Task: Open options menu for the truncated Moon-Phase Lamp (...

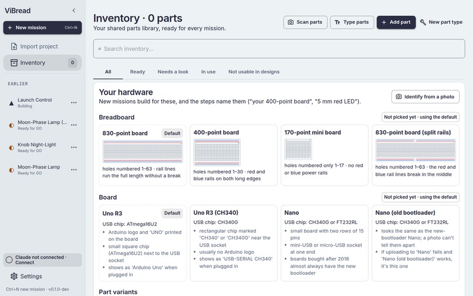Action: 74,125
